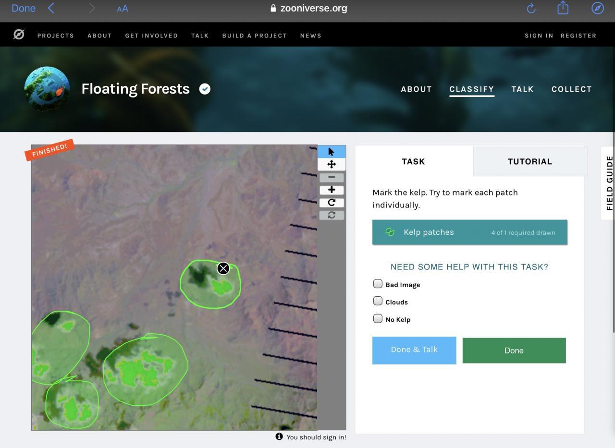This screenshot has width=615, height=448.
Task: Open News in the top navigation
Action: pyautogui.click(x=311, y=36)
